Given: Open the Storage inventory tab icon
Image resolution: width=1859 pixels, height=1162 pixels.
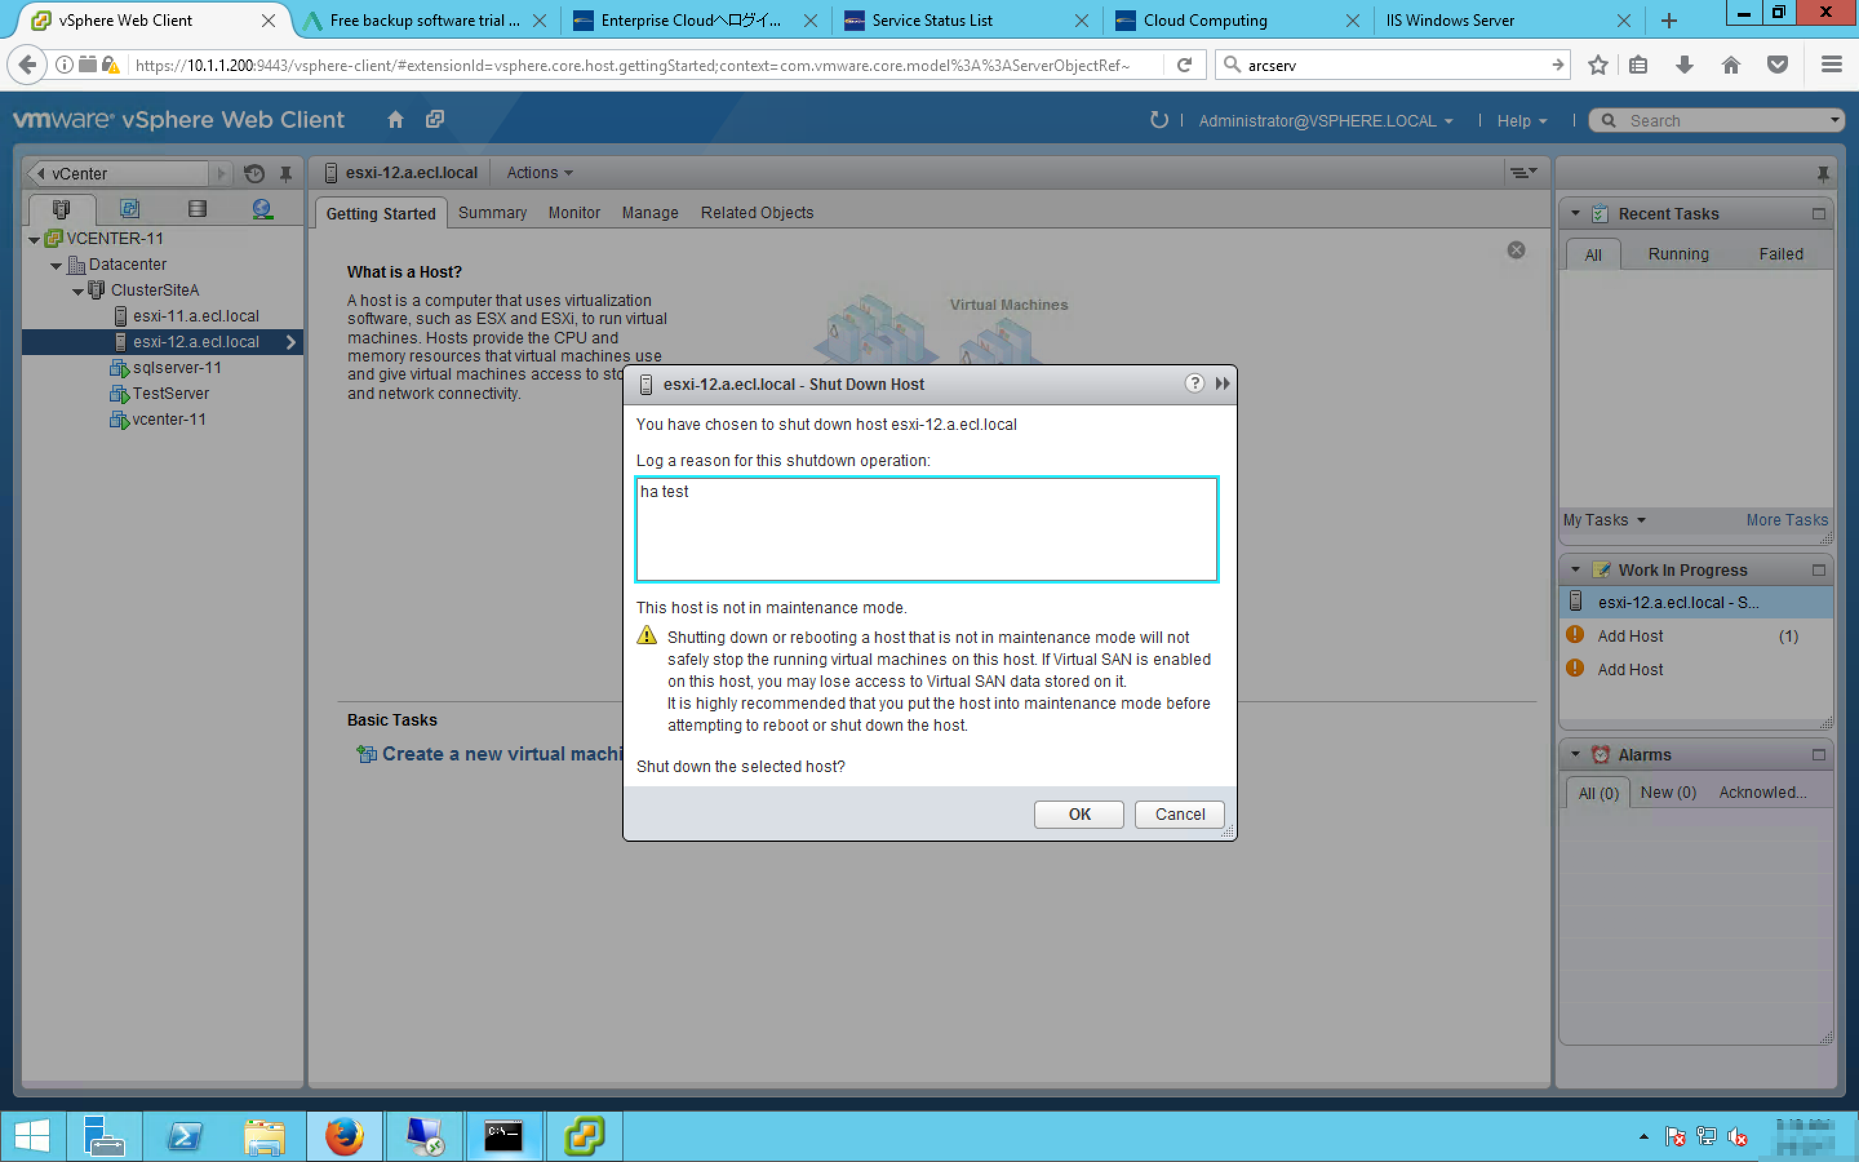Looking at the screenshot, I should [x=197, y=209].
